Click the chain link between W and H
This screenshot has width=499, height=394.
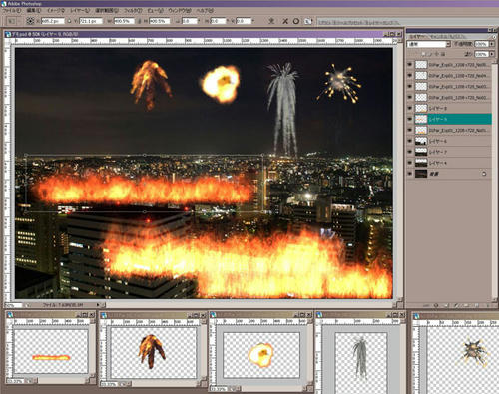coord(139,21)
